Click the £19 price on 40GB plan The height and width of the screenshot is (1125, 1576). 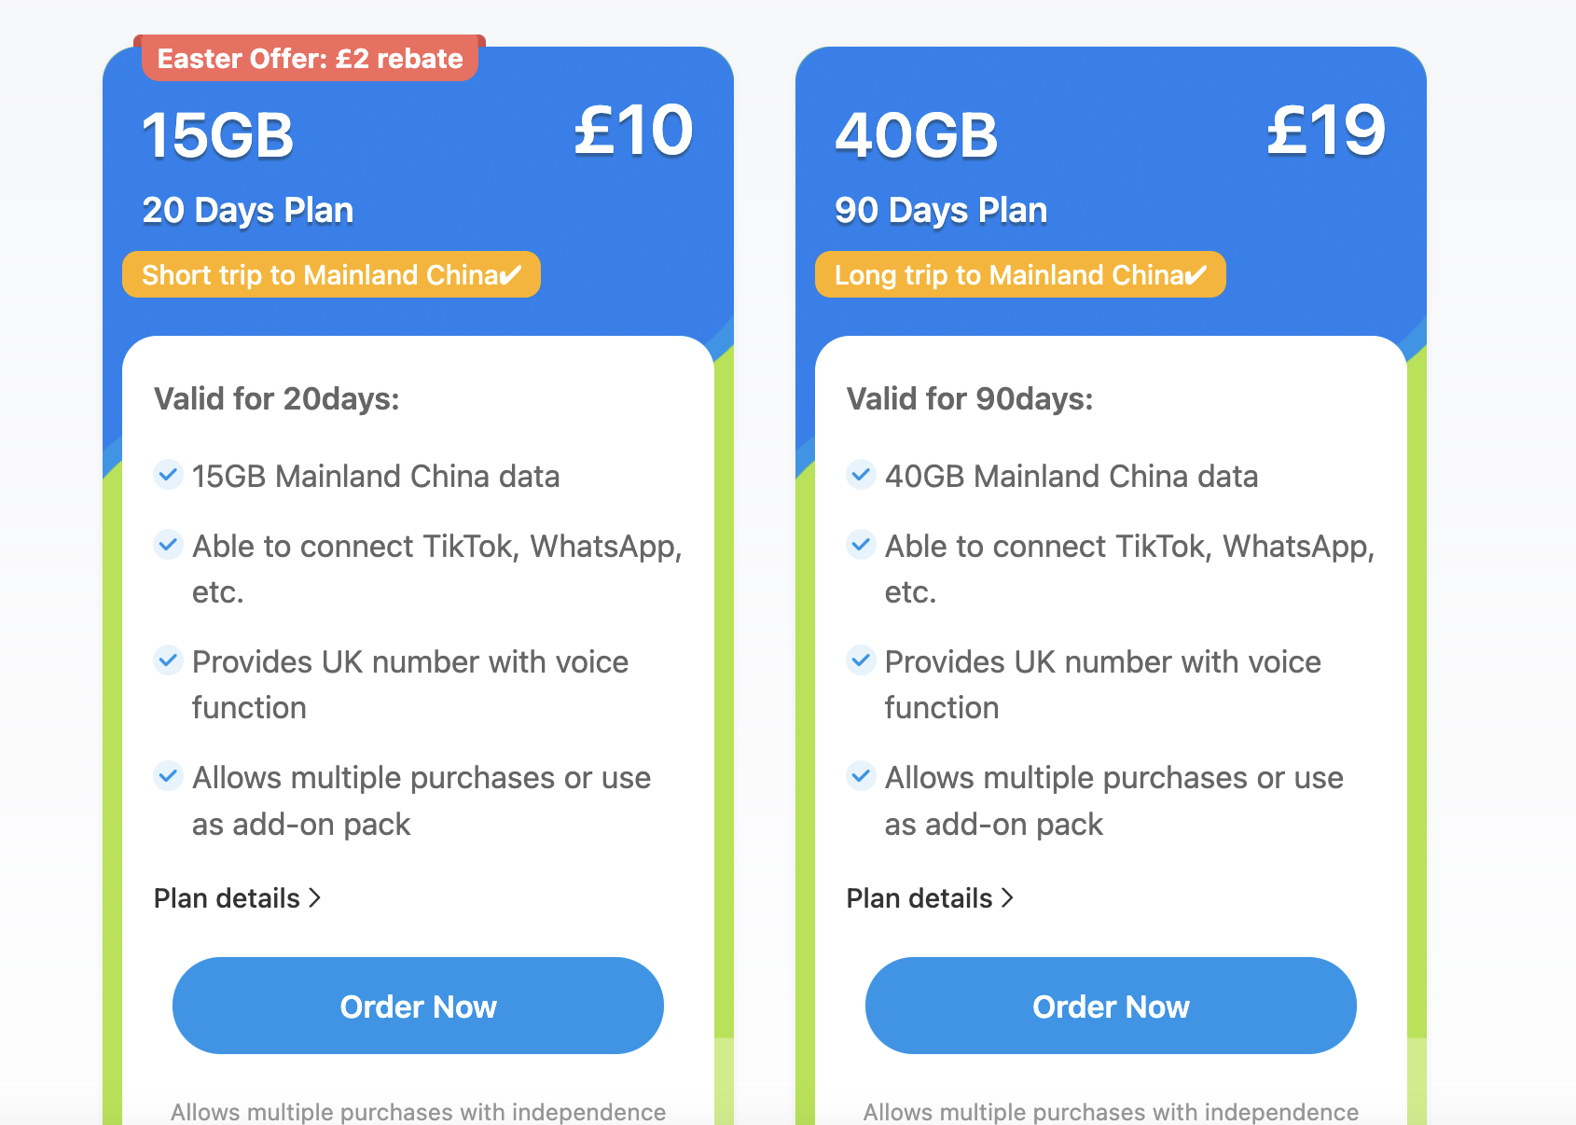(1325, 132)
